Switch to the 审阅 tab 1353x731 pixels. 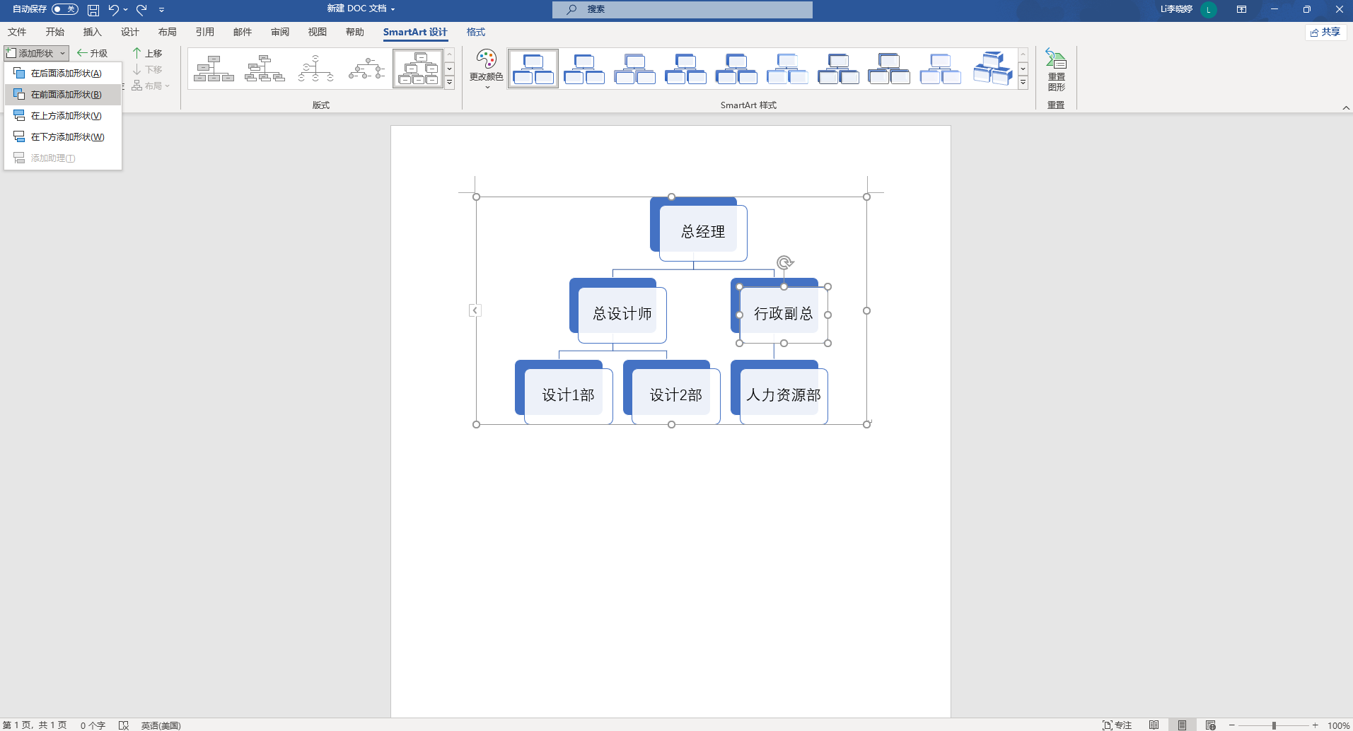pyautogui.click(x=280, y=32)
